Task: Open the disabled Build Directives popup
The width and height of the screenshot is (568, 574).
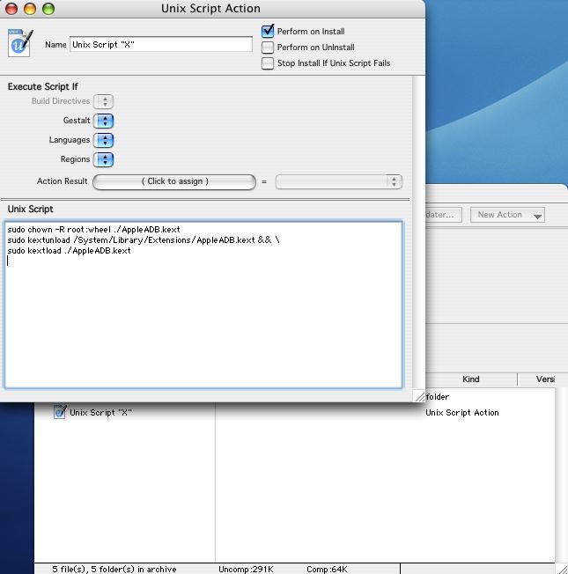Action: (x=104, y=101)
